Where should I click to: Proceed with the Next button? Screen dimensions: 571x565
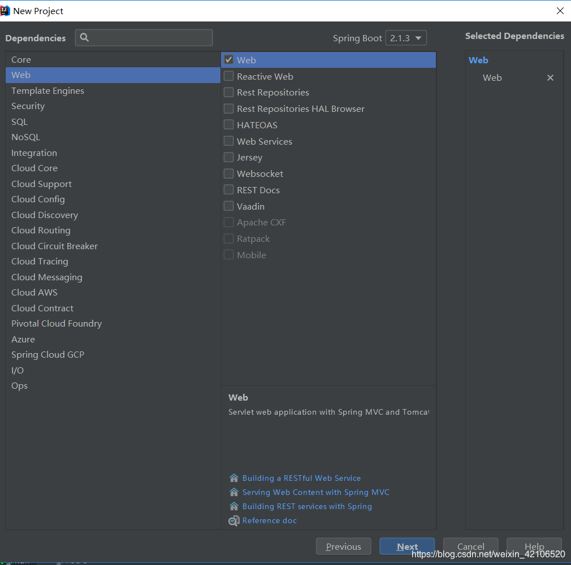coord(407,546)
